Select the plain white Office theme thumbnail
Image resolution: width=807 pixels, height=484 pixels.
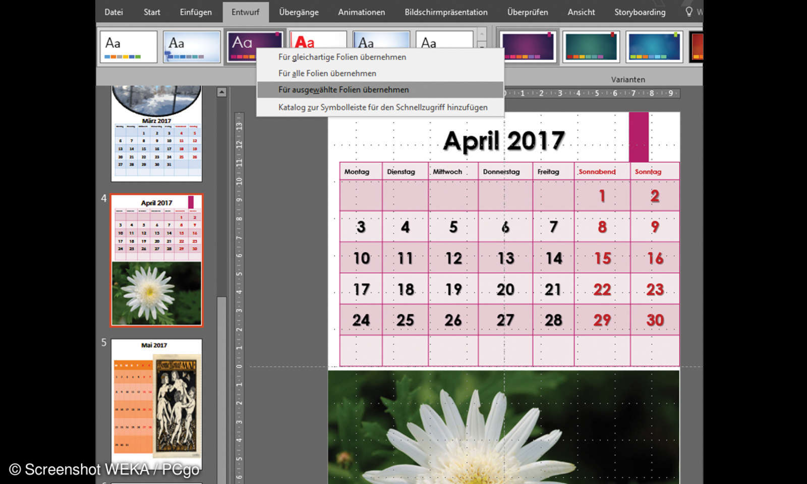tap(128, 47)
